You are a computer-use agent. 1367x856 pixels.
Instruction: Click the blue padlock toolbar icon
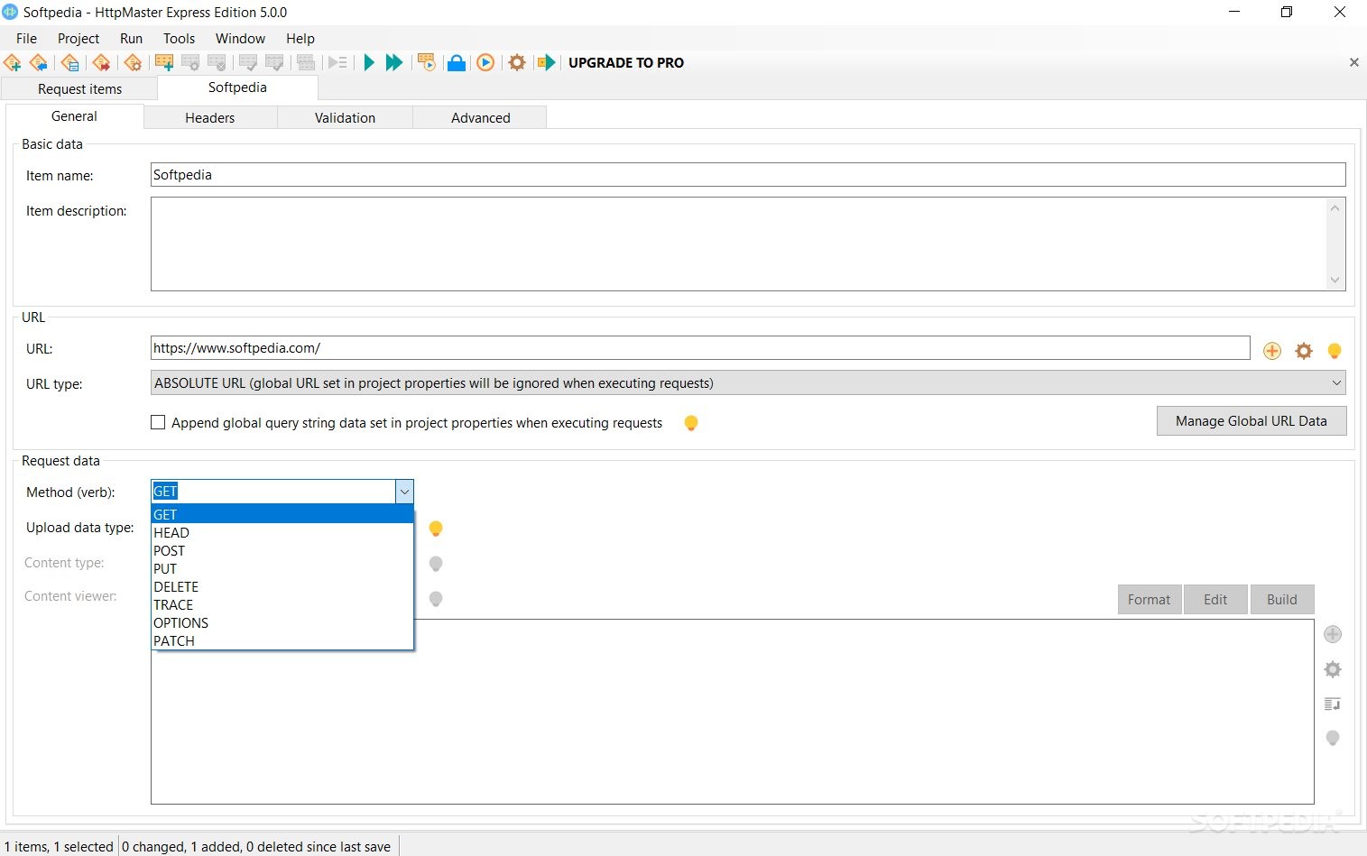[457, 63]
